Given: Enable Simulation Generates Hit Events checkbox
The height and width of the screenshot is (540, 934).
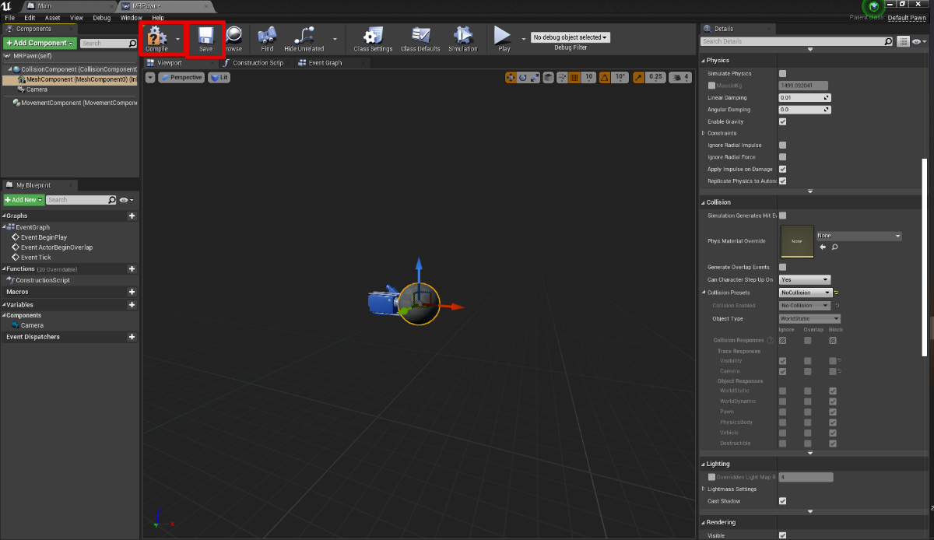Looking at the screenshot, I should coord(782,216).
